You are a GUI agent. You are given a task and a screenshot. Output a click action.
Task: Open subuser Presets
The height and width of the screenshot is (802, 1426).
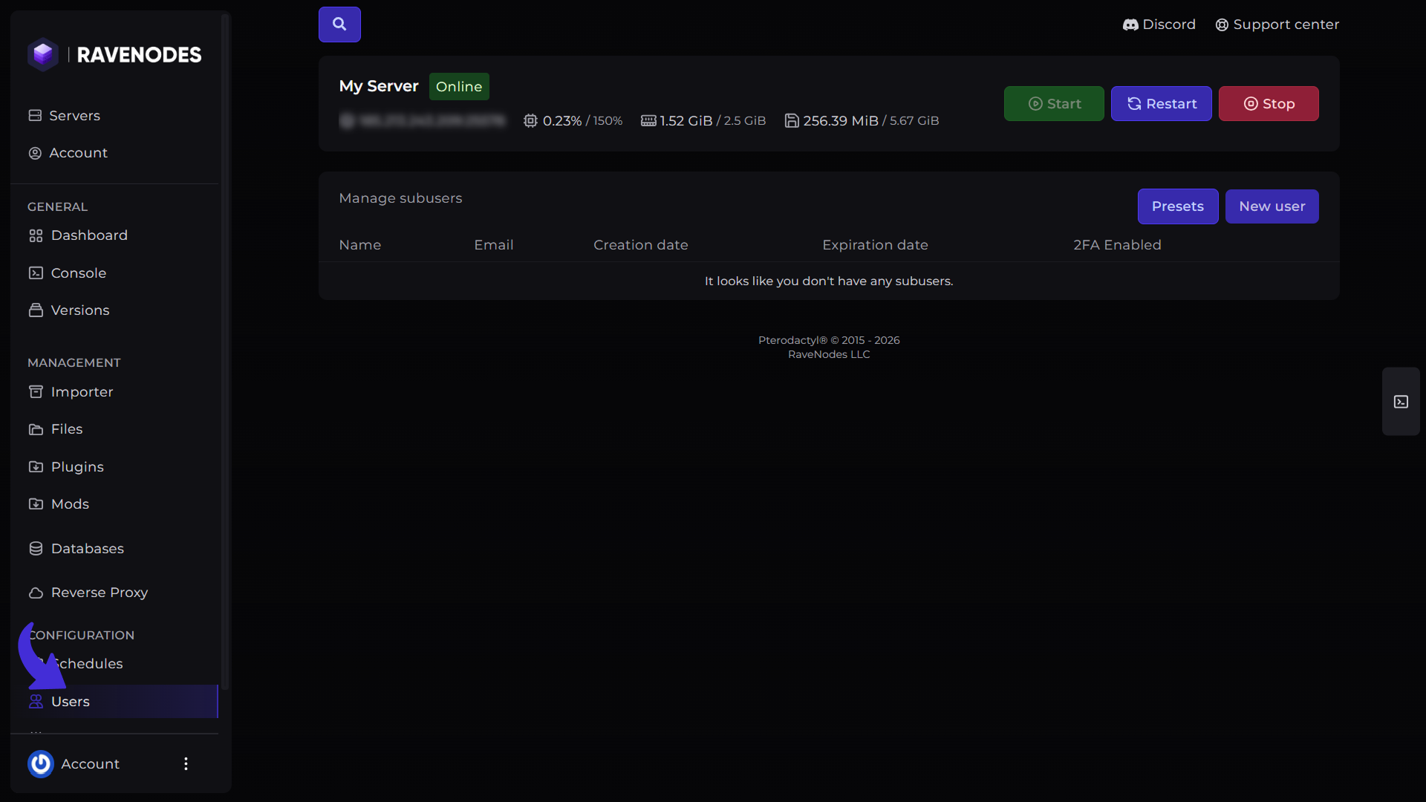(x=1178, y=206)
